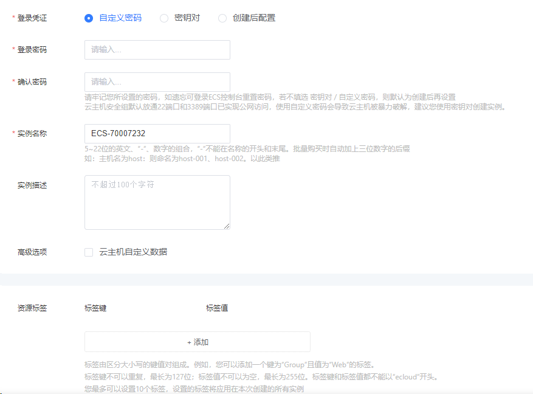Screen dimensions: 533x394
Task: Grab the resize handle of the description textarea
Action: point(227,227)
